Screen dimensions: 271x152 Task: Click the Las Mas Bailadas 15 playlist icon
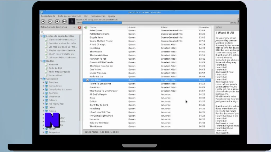tap(46, 47)
